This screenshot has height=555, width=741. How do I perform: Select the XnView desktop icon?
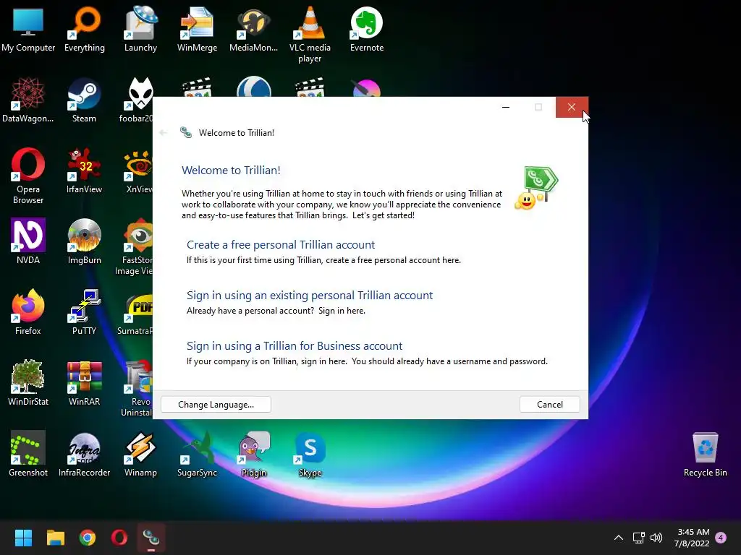tap(138, 171)
